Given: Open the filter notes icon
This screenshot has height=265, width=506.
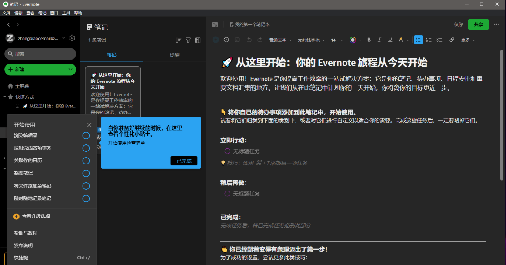Looking at the screenshot, I should click(188, 40).
